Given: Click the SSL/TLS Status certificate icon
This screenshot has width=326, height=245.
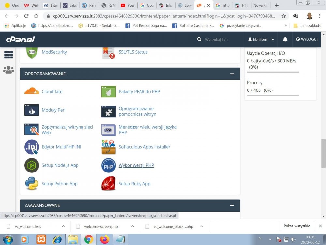Looking at the screenshot, I should coord(108,53).
